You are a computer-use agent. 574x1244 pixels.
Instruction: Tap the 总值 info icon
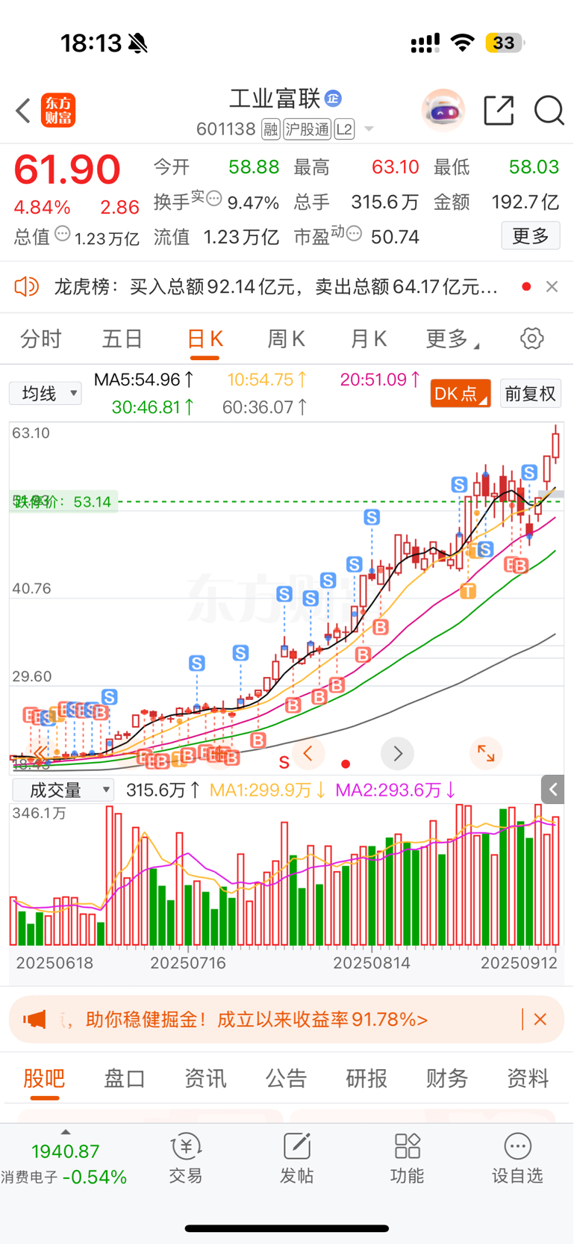point(63,234)
